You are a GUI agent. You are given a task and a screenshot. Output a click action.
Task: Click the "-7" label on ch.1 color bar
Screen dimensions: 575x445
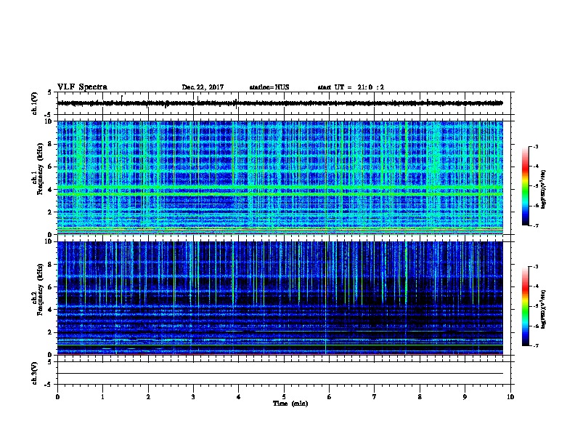pyautogui.click(x=535, y=225)
